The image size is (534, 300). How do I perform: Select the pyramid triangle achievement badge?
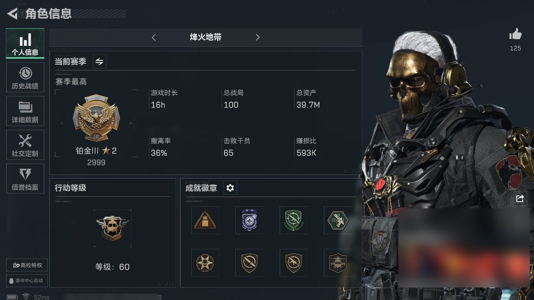click(x=205, y=220)
